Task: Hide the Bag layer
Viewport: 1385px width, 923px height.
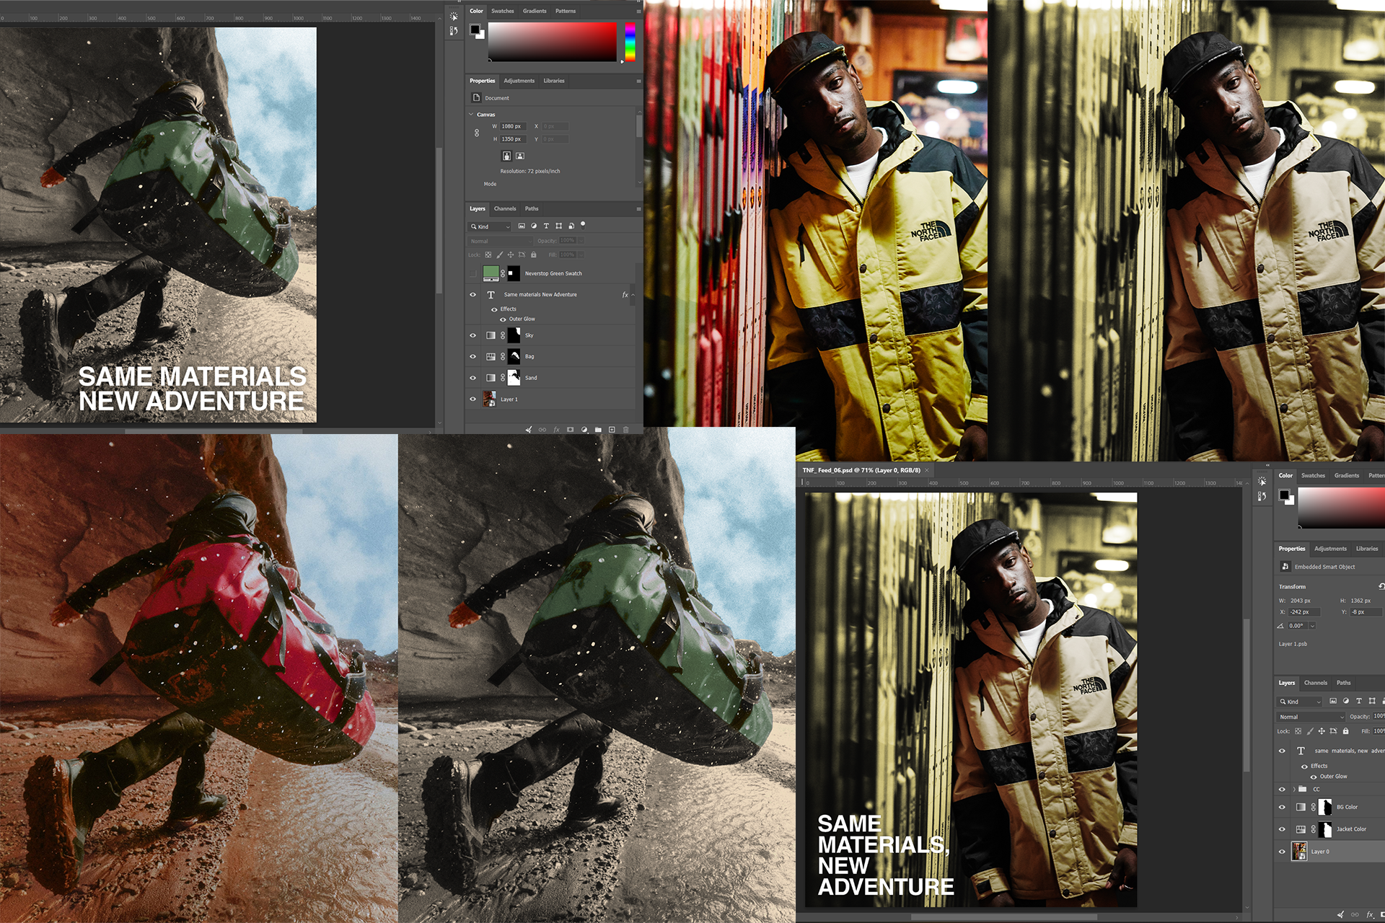Action: point(473,356)
